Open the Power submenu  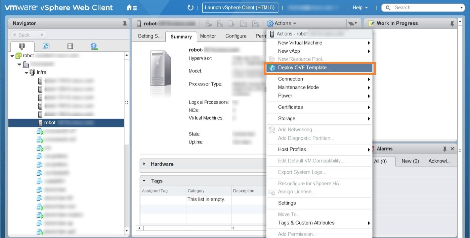[319, 96]
